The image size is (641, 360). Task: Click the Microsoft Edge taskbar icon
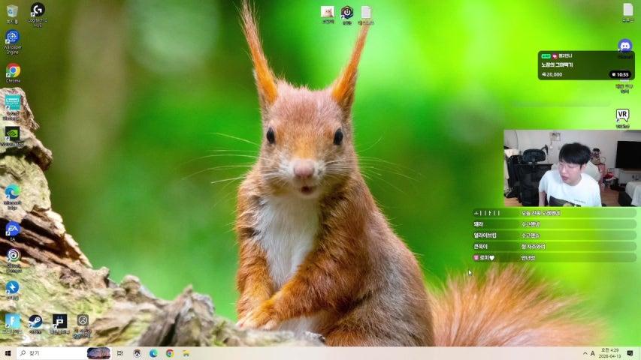point(153,353)
